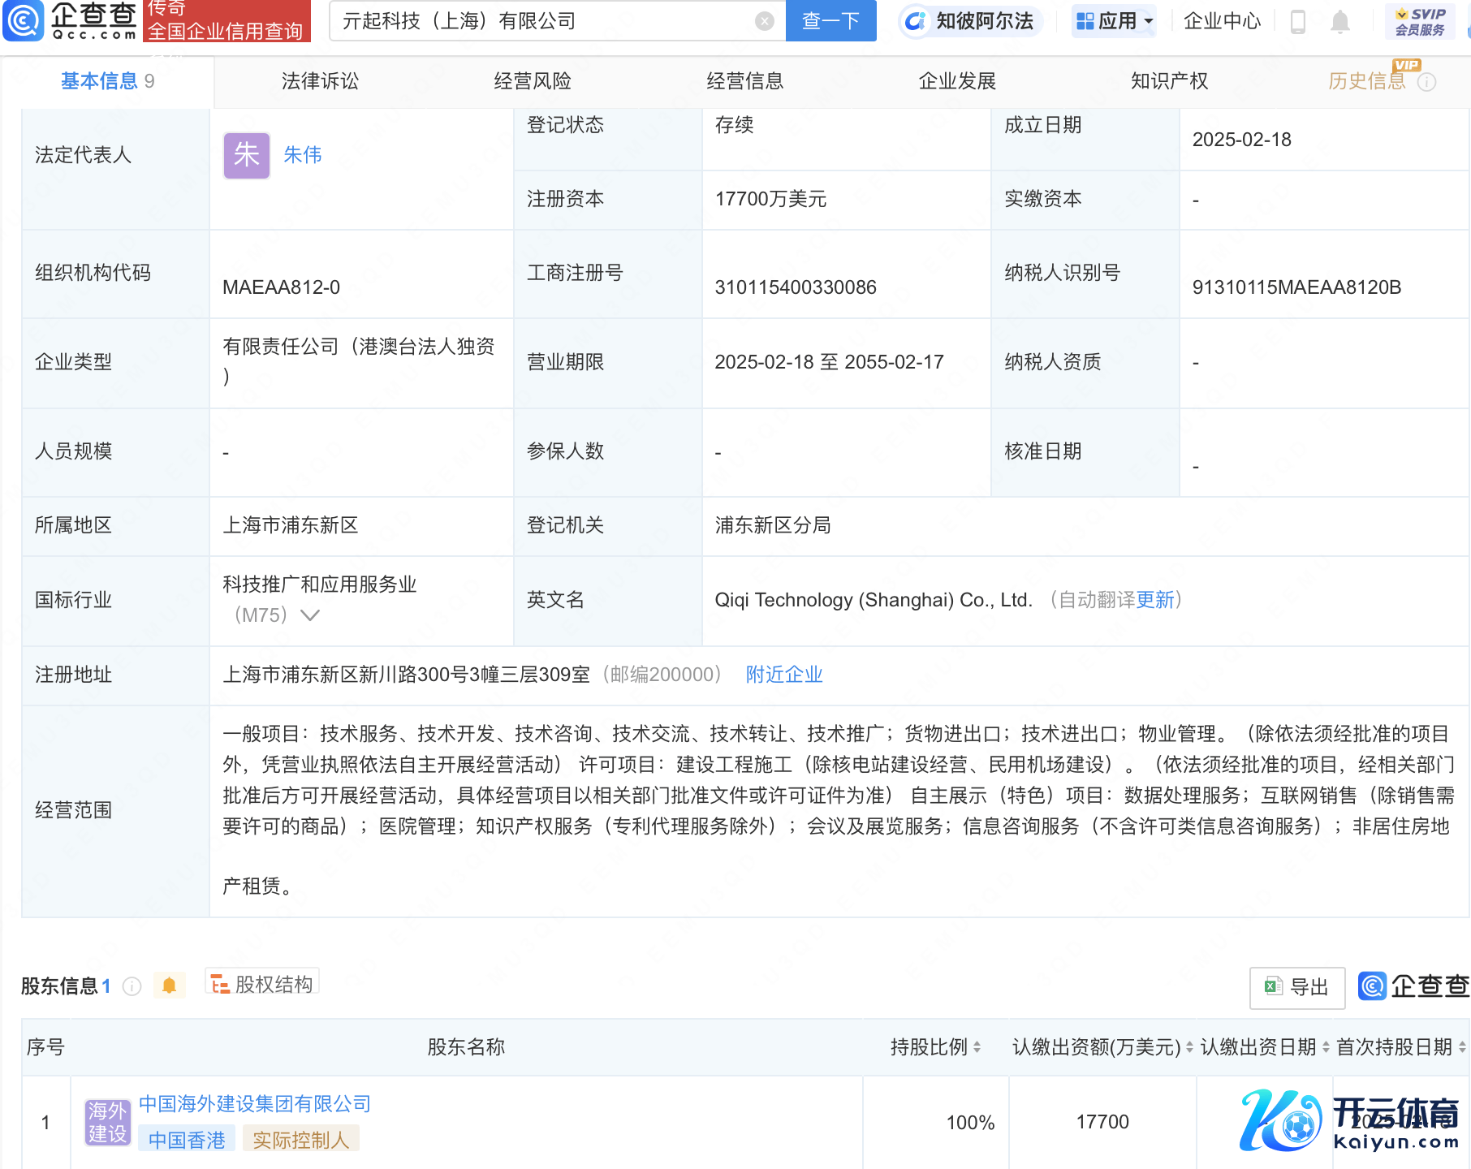This screenshot has height=1169, width=1471.
Task: Click the Qichacha logo icon
Action: click(24, 21)
